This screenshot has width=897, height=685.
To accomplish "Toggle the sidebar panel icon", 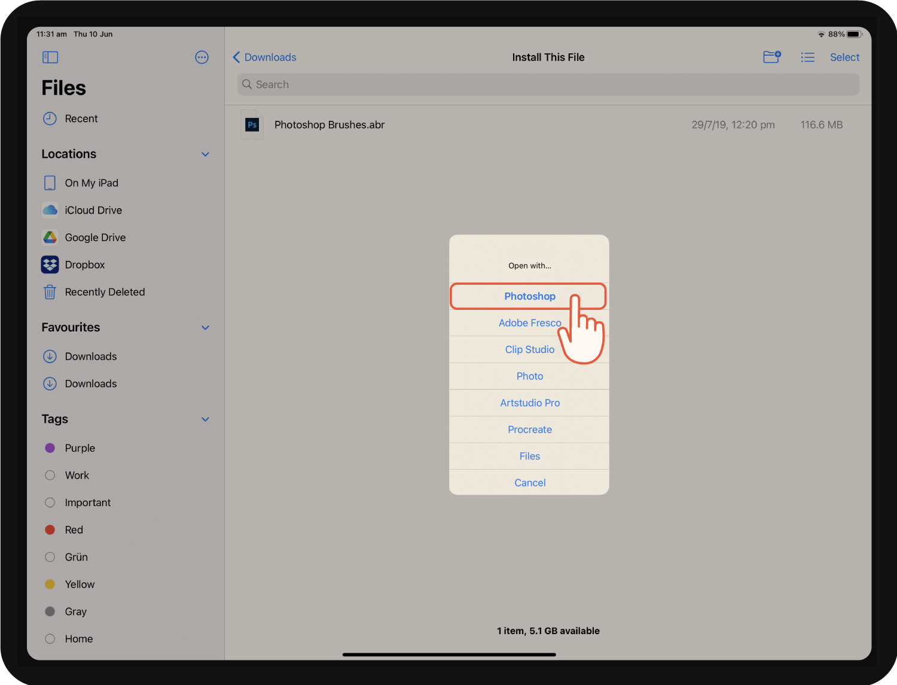I will 50,57.
